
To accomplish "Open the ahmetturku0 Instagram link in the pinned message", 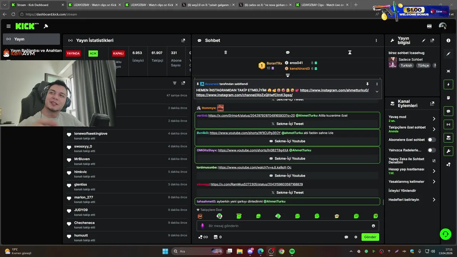I will pyautogui.click(x=334, y=90).
